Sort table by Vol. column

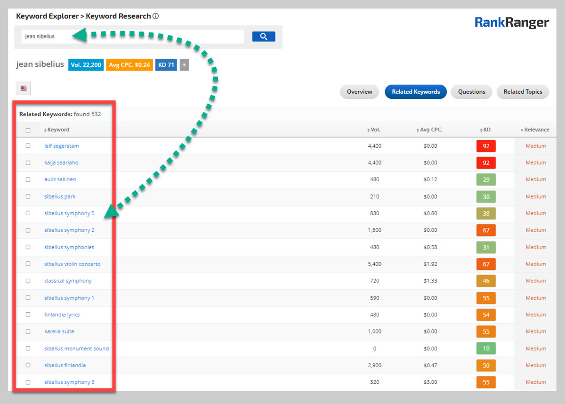click(x=374, y=130)
